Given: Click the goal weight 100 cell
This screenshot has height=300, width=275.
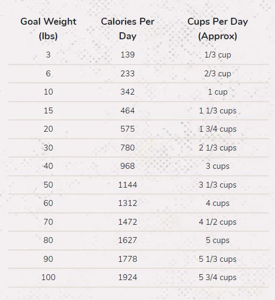Looking at the screenshot, I should (49, 277).
